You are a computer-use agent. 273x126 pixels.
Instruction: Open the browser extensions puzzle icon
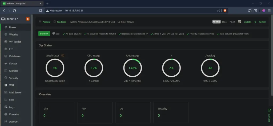click(250, 11)
